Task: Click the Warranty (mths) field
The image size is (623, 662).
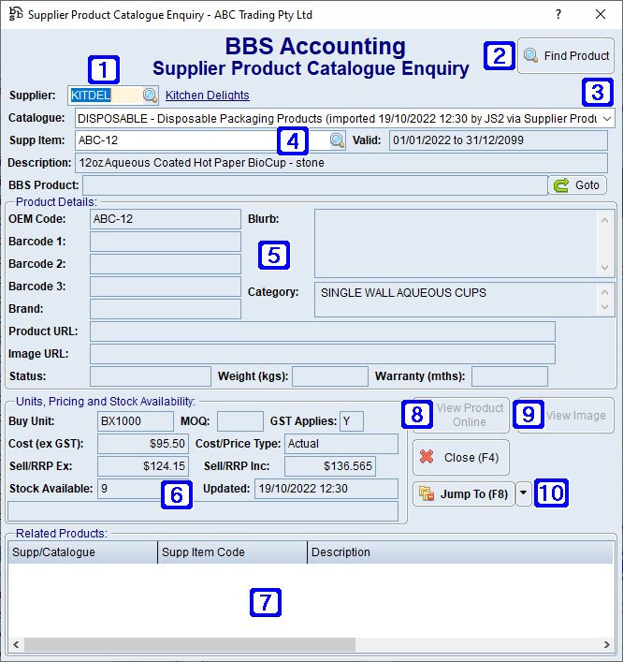Action: pos(510,376)
